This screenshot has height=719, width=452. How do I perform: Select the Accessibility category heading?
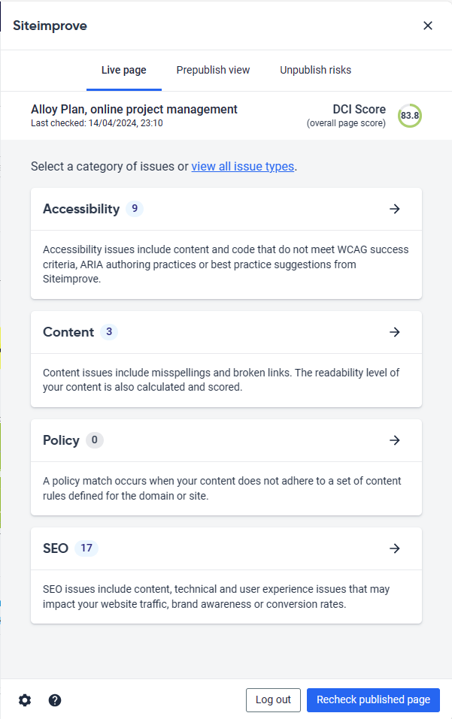click(81, 209)
